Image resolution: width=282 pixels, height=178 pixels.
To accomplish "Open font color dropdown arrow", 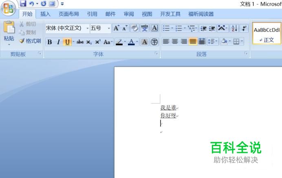I will click(137, 42).
